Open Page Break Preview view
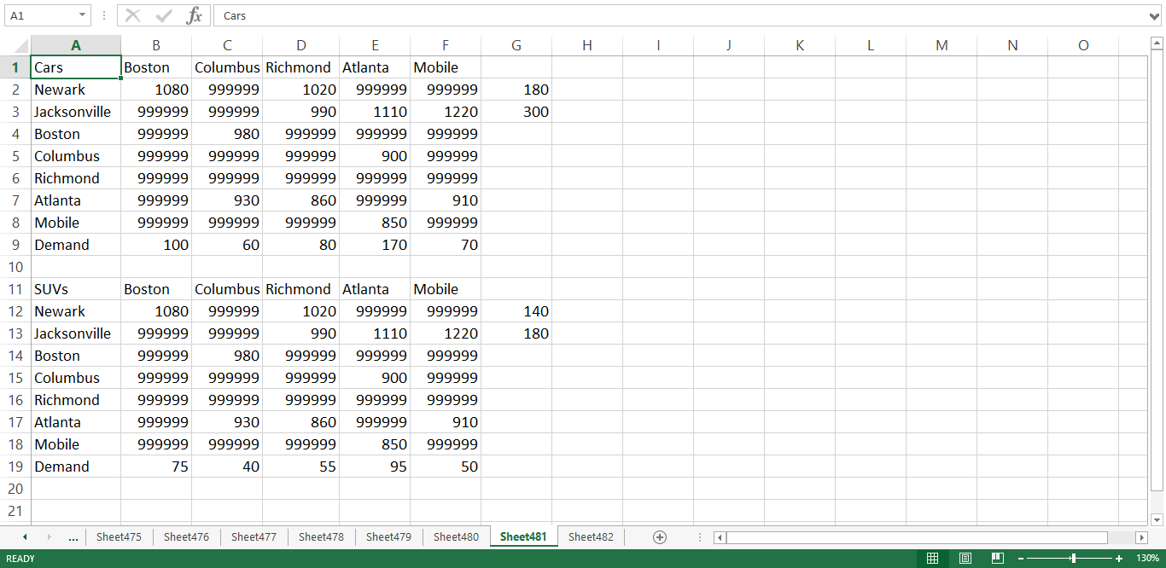 click(x=997, y=559)
